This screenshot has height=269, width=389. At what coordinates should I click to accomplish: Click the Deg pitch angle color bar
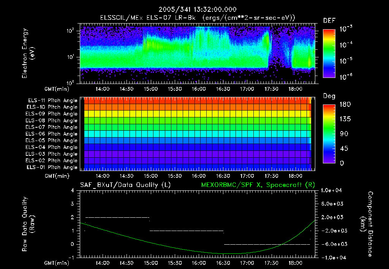329,134
